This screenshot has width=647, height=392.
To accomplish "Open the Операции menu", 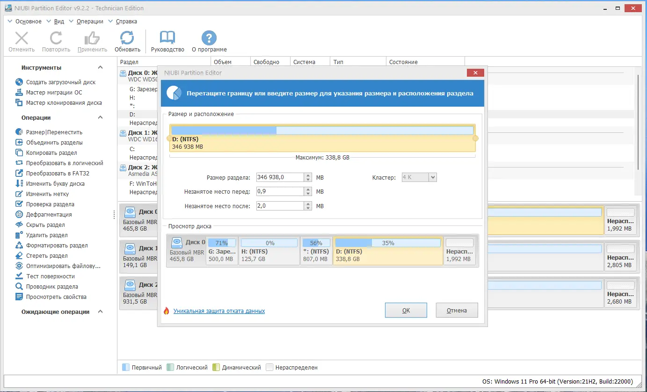I will [90, 22].
